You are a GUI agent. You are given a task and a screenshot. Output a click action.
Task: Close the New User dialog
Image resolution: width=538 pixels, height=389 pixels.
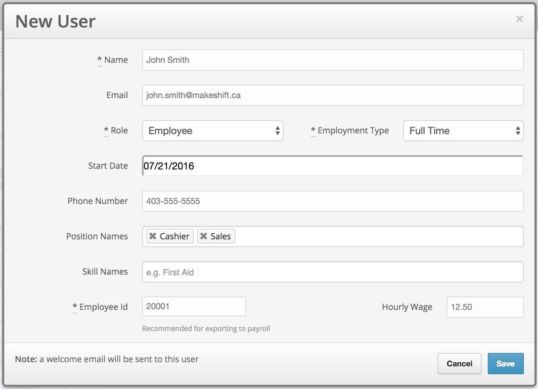519,19
